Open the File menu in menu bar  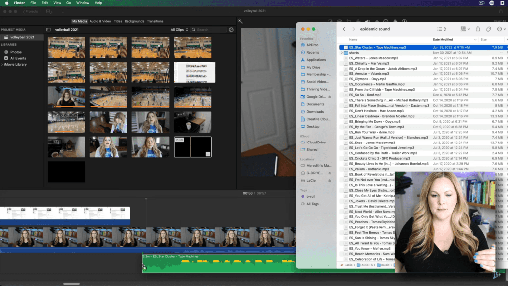[x=33, y=3]
